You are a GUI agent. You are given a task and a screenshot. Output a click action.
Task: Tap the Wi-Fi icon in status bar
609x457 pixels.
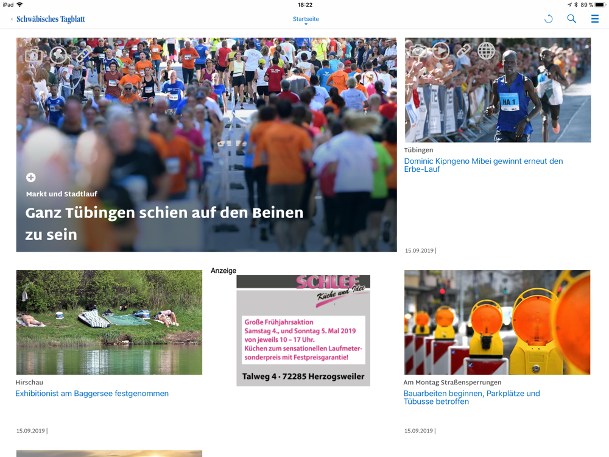tap(19, 5)
